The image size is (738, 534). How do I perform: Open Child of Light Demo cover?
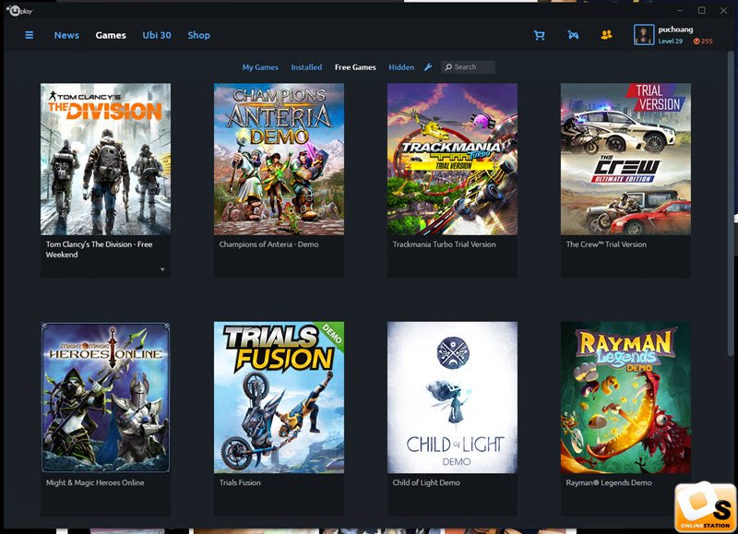[x=452, y=398]
